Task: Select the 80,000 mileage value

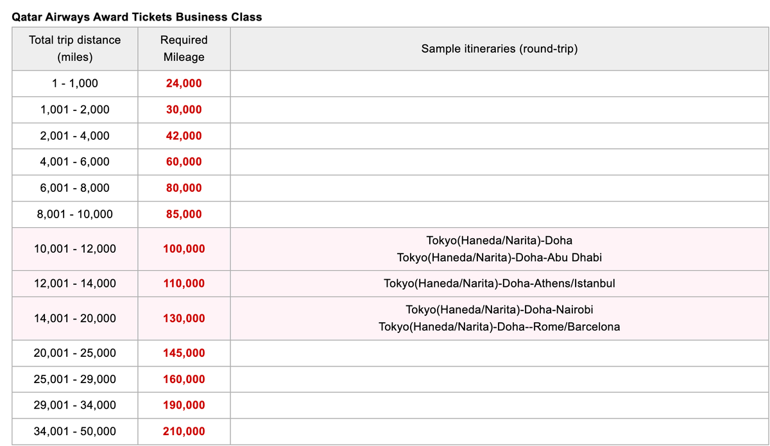Action: click(x=184, y=188)
